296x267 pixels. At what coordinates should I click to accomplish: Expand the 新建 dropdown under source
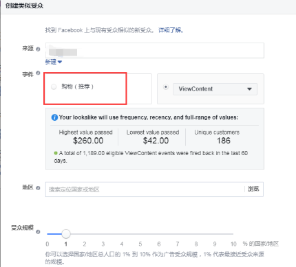point(54,62)
